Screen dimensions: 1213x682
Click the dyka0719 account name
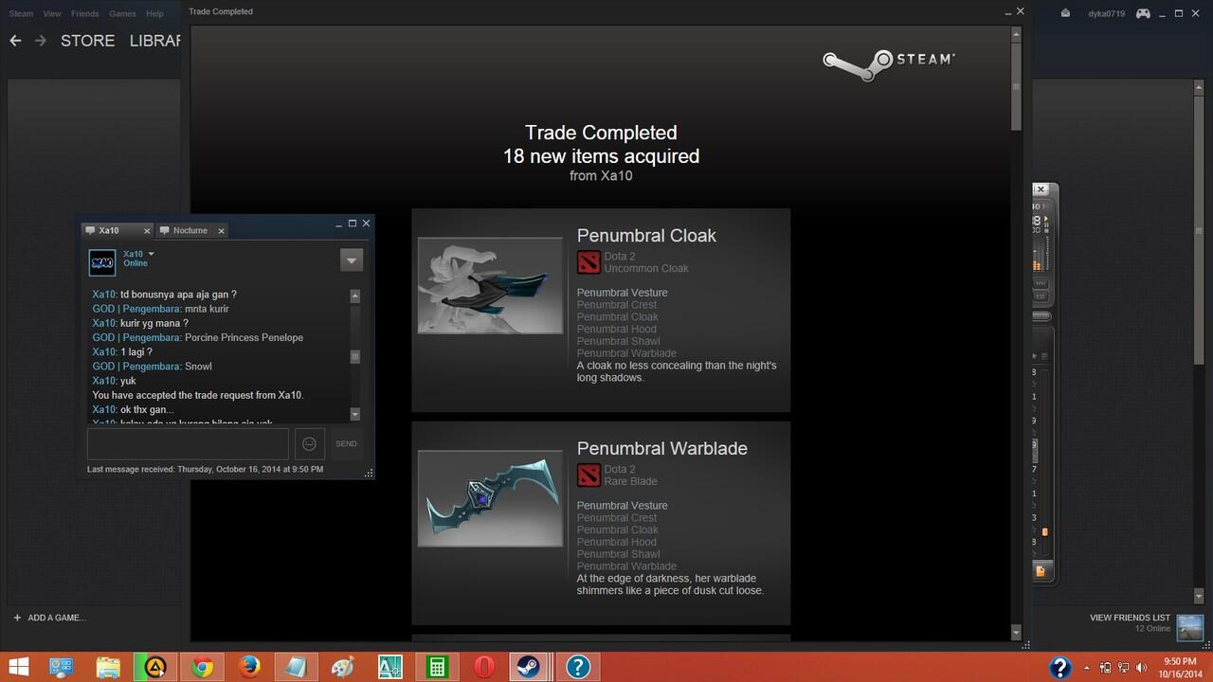click(1106, 13)
